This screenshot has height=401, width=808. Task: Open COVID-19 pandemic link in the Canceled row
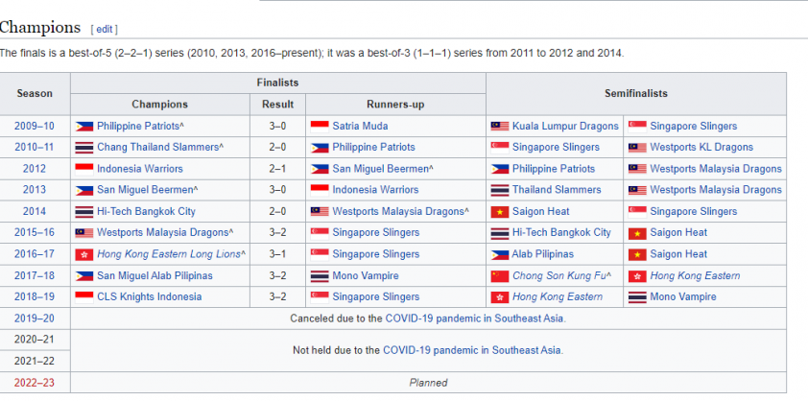pyautogui.click(x=475, y=318)
